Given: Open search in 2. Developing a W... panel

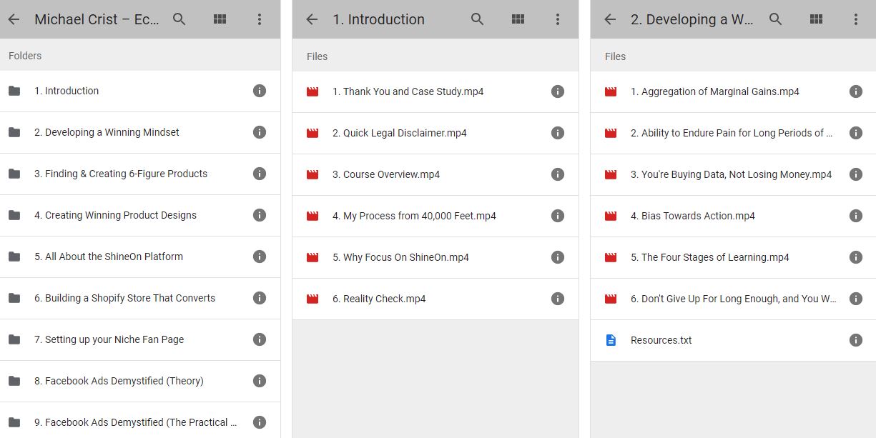Looking at the screenshot, I should pos(776,19).
